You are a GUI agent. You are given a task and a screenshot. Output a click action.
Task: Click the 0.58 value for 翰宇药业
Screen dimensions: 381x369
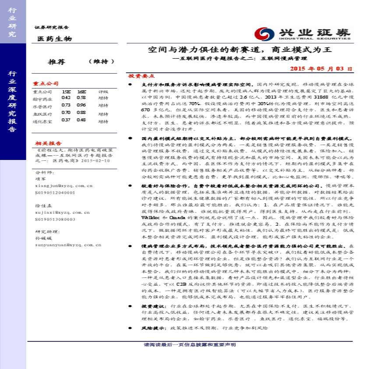(x=81, y=97)
